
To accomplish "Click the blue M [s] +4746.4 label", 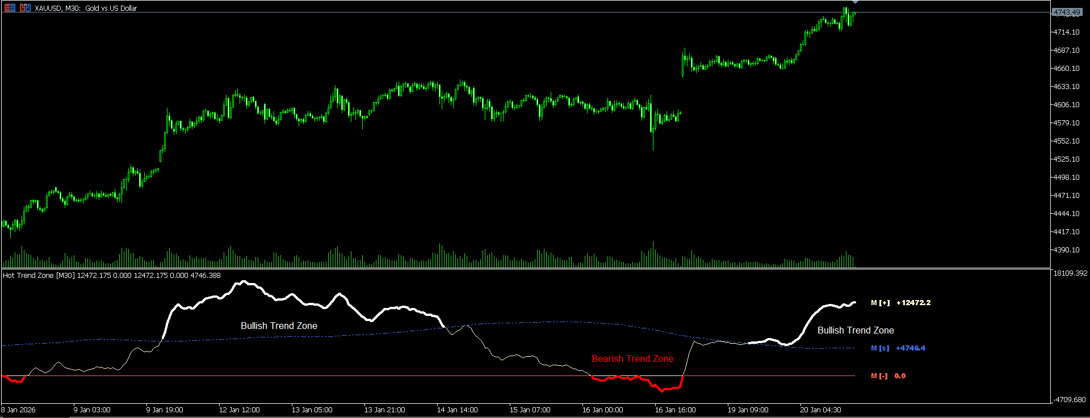I will pos(898,348).
